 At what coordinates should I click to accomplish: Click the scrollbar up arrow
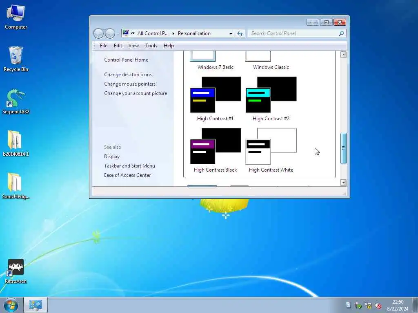click(x=343, y=55)
